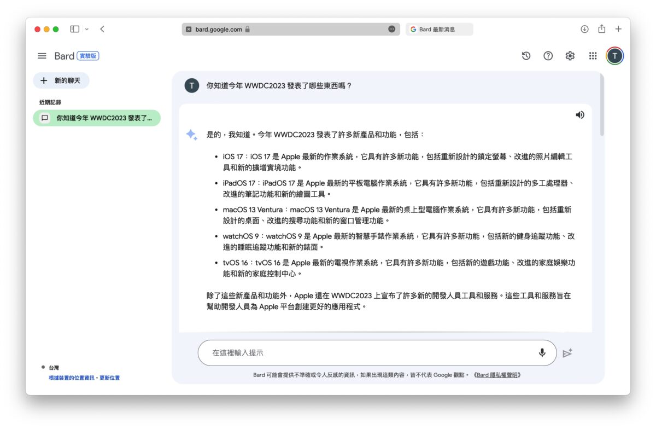The width and height of the screenshot is (656, 429).
Task: Focus the 在這裡輸入提示 prompt input field
Action: pyautogui.click(x=377, y=353)
